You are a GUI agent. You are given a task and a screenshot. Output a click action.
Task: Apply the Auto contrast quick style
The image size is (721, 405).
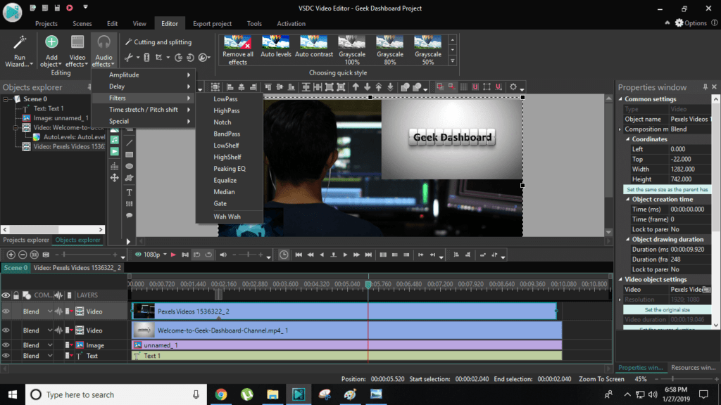point(313,47)
